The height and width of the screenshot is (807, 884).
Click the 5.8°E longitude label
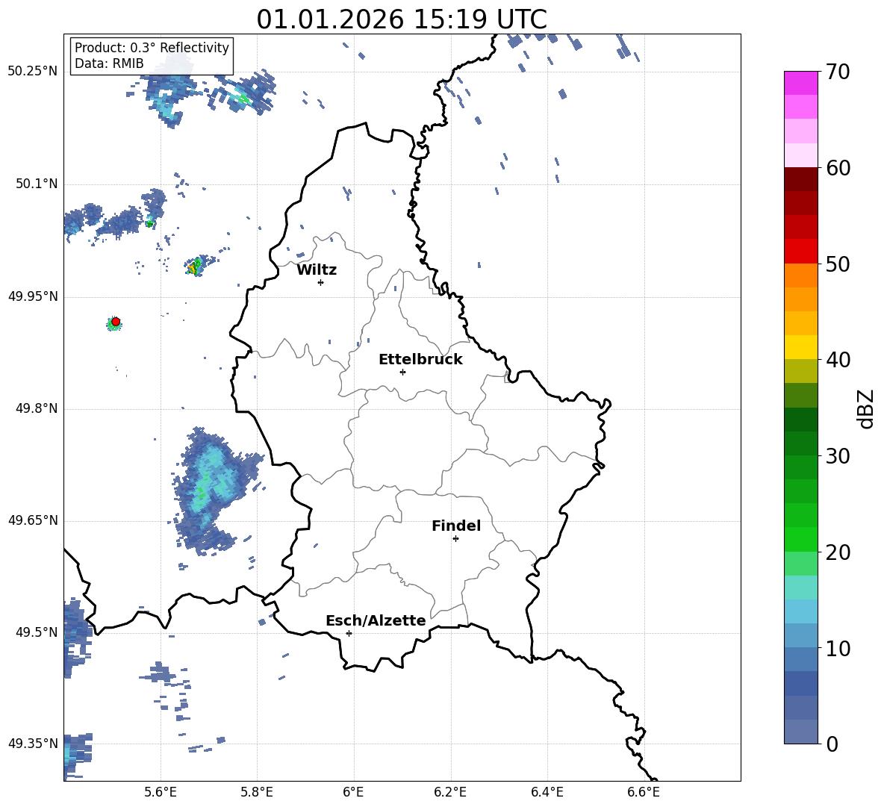[257, 792]
